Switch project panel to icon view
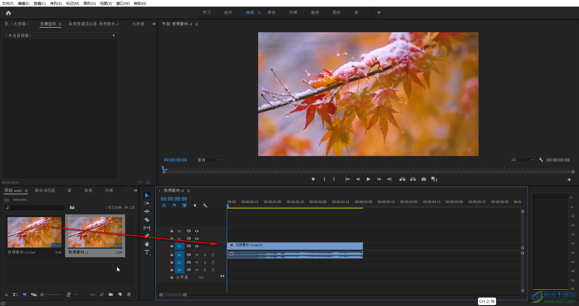 click(25, 295)
